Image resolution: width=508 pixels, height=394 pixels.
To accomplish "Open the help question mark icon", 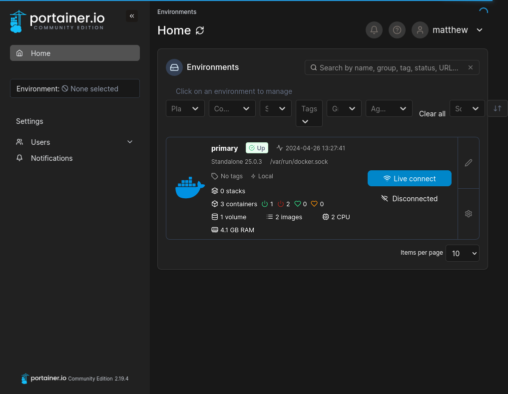I will [397, 30].
